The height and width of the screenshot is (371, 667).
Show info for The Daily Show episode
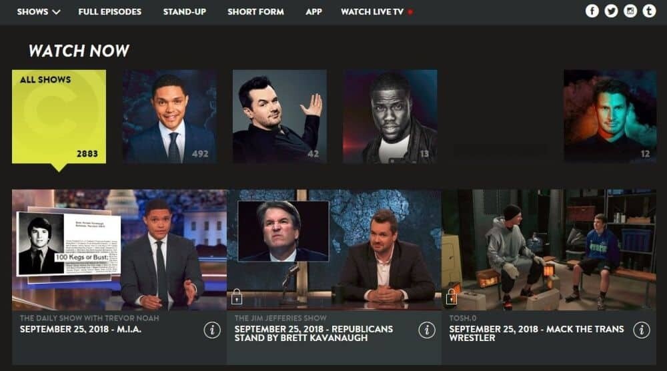212,330
